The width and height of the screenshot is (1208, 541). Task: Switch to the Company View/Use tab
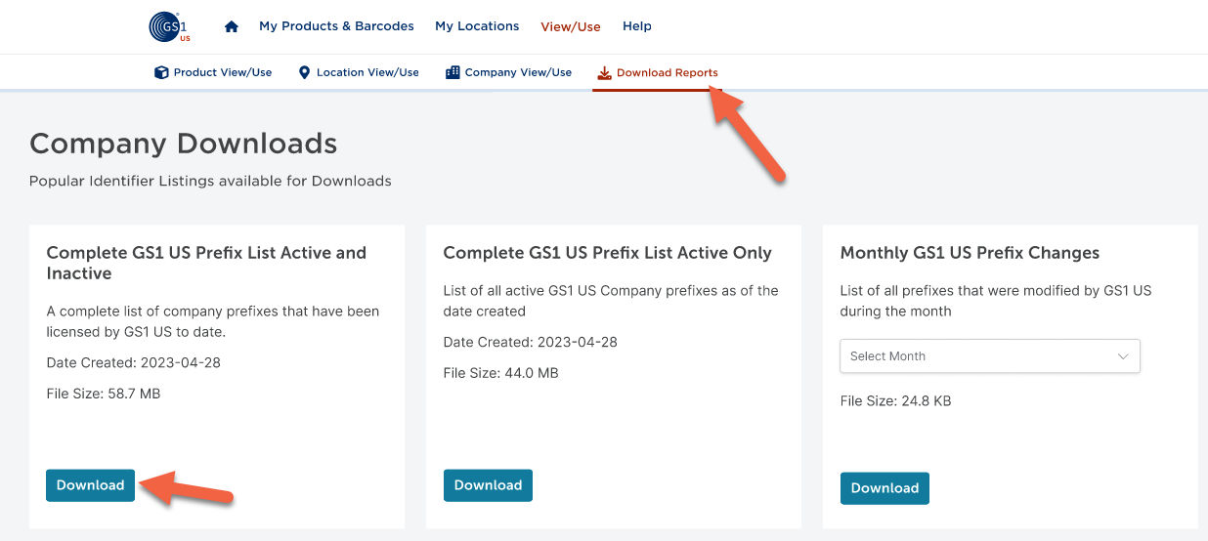[x=518, y=72]
